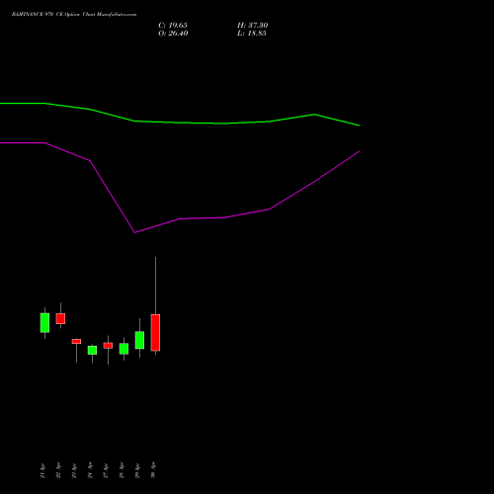Select the green candlestick for 29 Apr

click(x=139, y=340)
